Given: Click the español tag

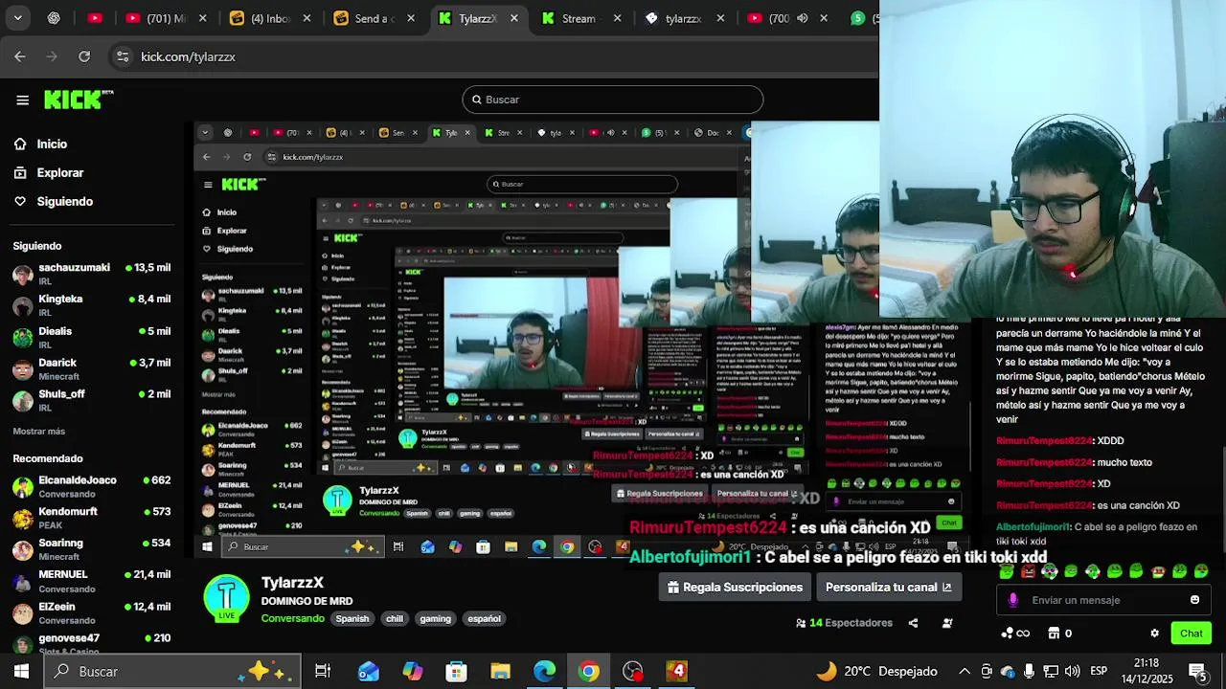Looking at the screenshot, I should [484, 618].
